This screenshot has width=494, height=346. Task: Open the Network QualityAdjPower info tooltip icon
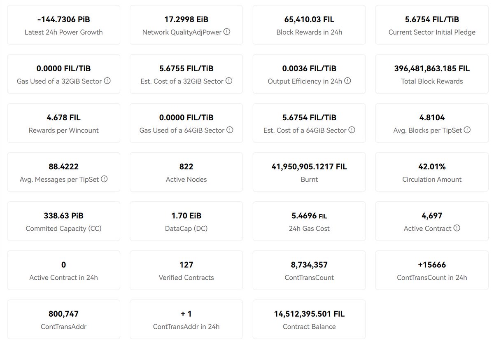(226, 32)
